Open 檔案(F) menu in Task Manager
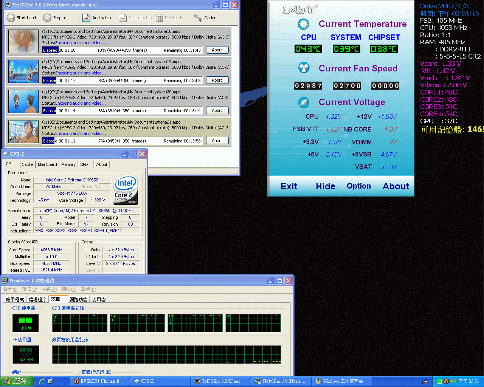This screenshot has height=387, width=484. click(x=10, y=289)
